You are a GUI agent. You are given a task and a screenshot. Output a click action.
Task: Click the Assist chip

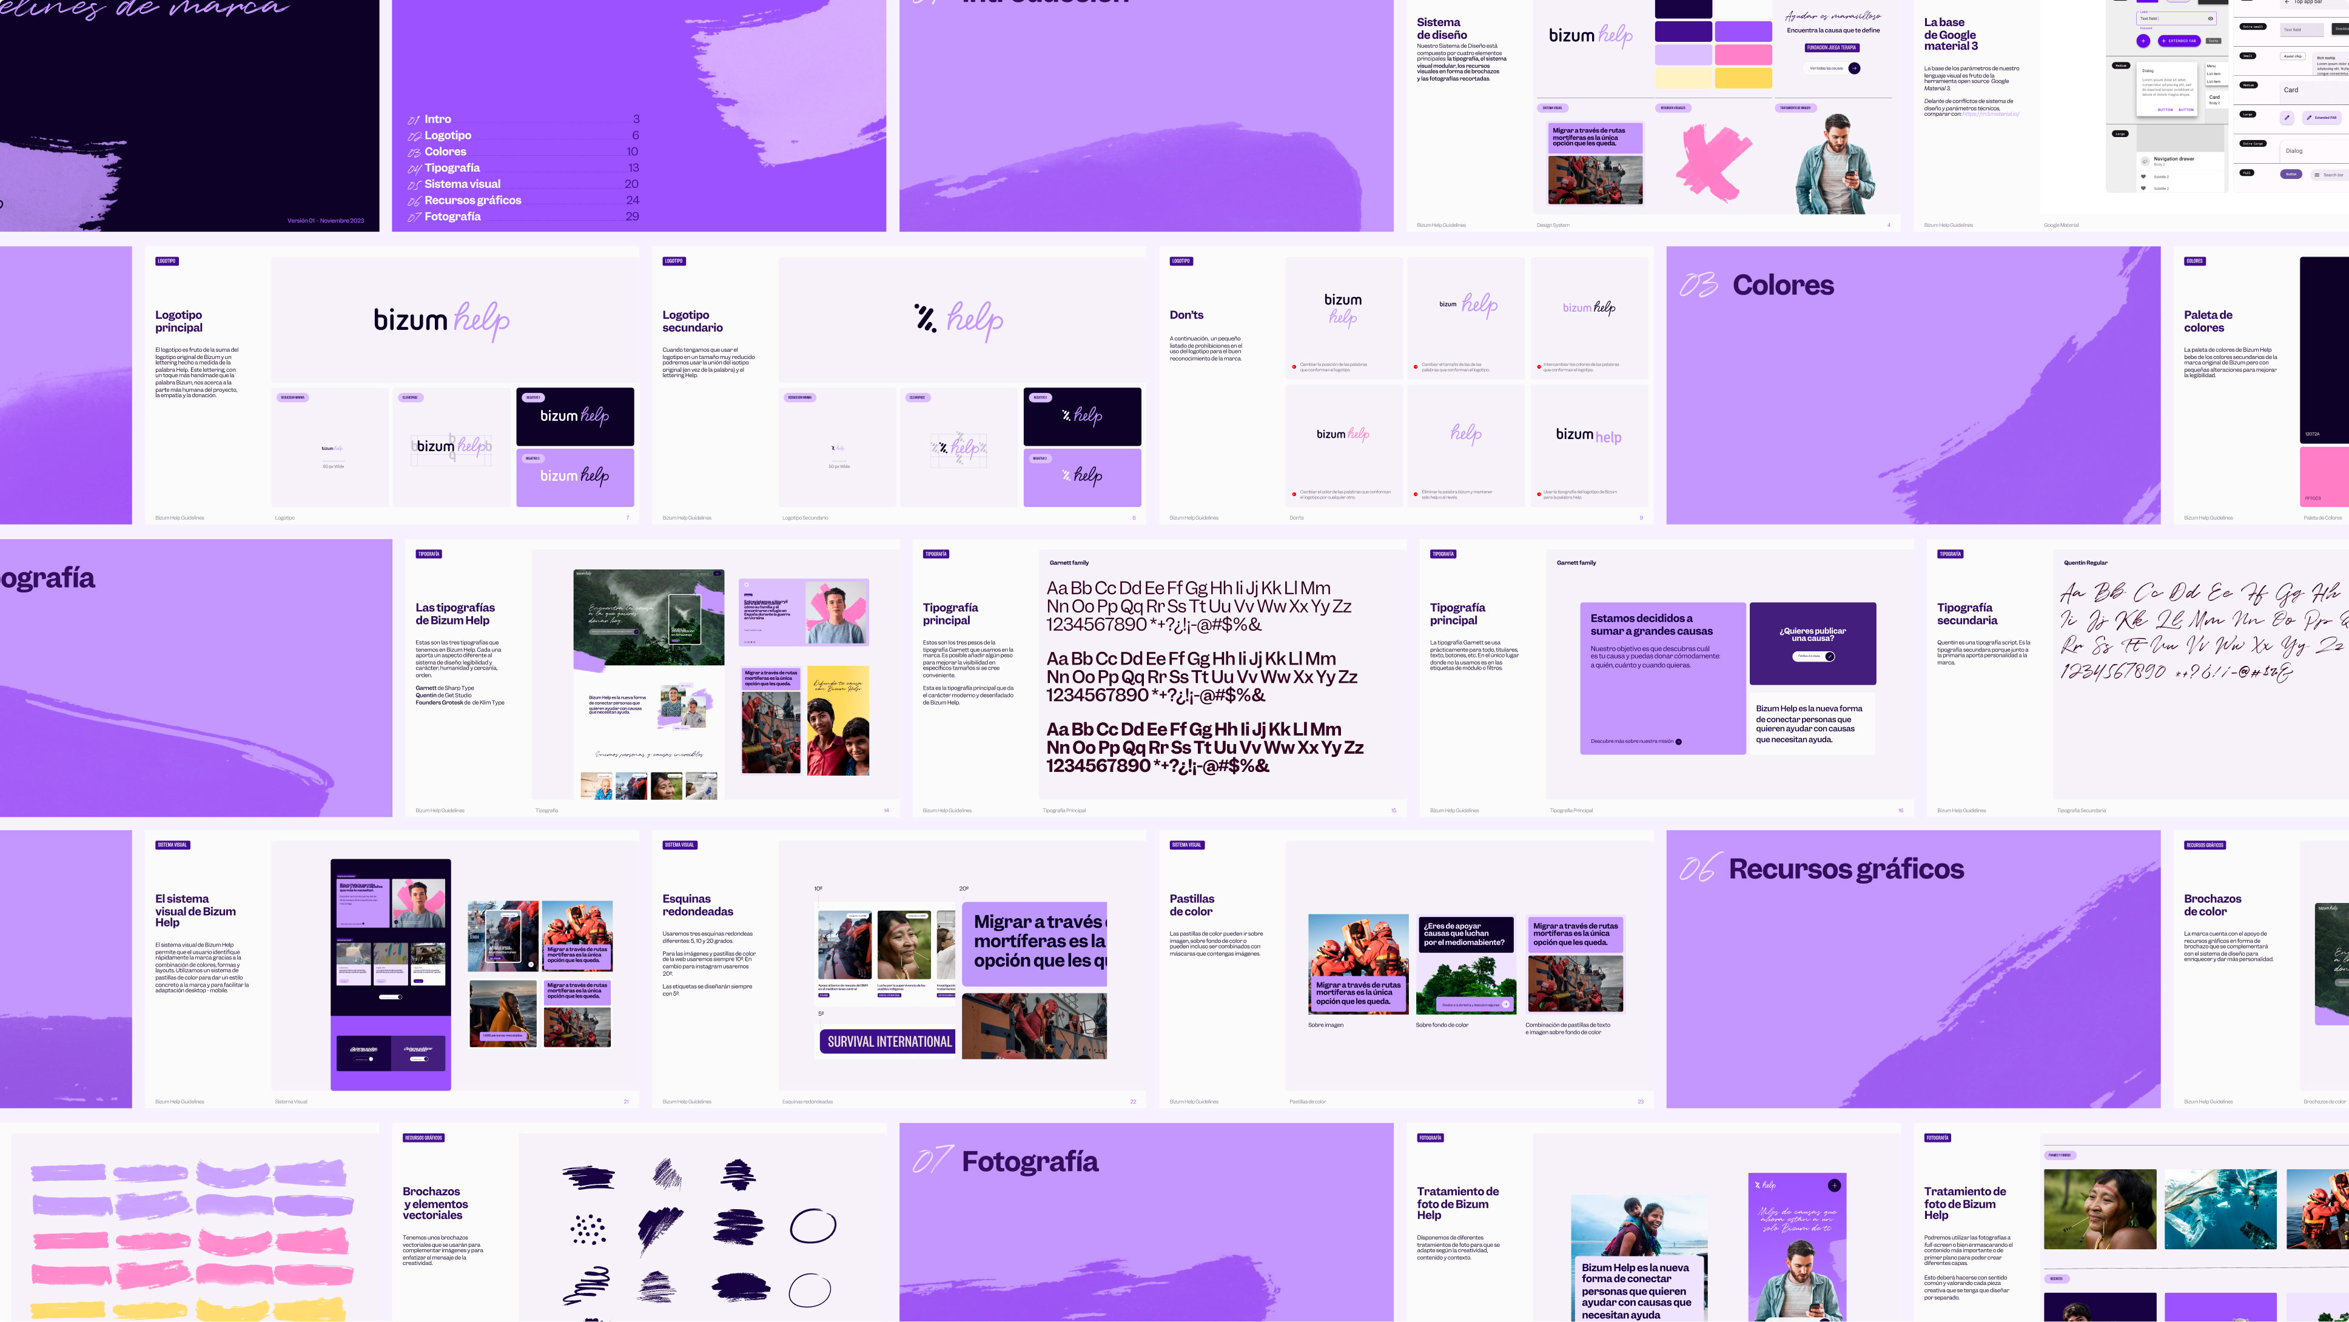(x=2293, y=56)
